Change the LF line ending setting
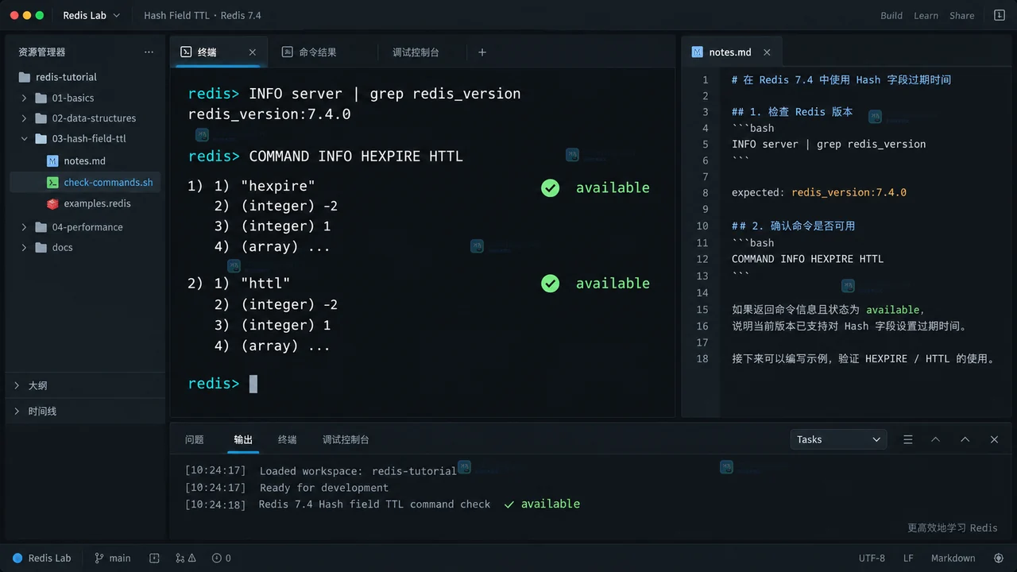 click(x=908, y=558)
